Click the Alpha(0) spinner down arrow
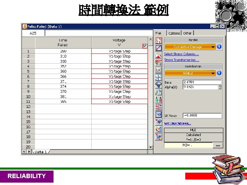247x185 pixels. point(220,88)
